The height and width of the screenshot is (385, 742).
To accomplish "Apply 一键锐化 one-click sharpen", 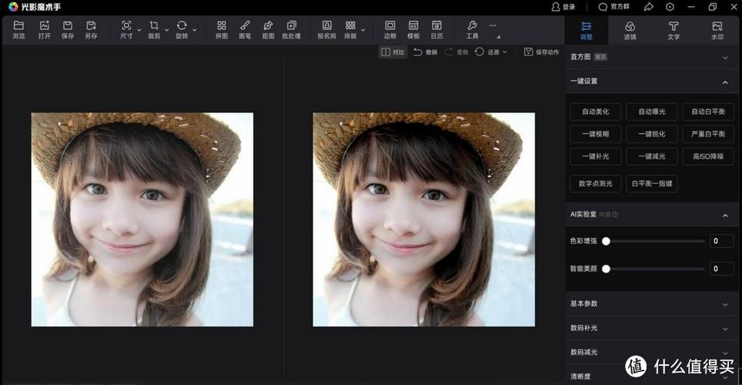I will 652,134.
